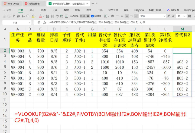Click the freeze panes grid icon
This screenshot has height=133, width=195.
(28, 16)
